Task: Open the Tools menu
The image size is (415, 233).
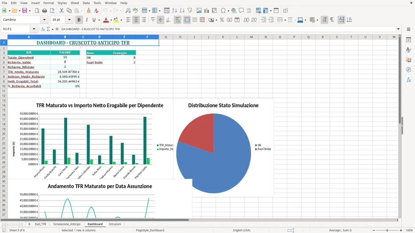Action: coord(97,3)
